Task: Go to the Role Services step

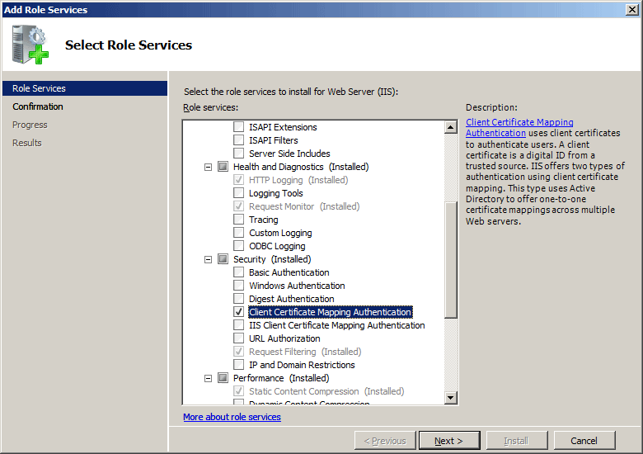Action: click(39, 88)
